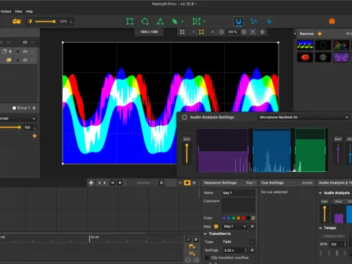
Task: Toggle visibility of the layer with the yellow folder icon
Action: coord(25,60)
